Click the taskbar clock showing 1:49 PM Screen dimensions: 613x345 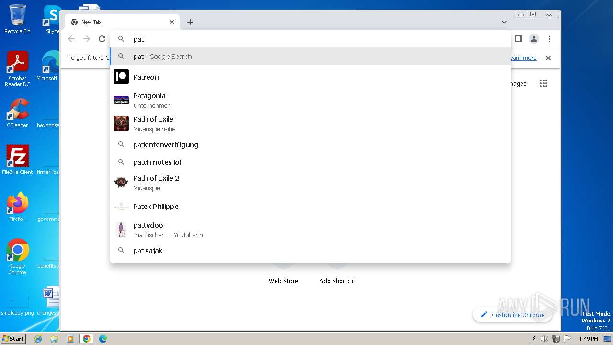click(x=589, y=339)
